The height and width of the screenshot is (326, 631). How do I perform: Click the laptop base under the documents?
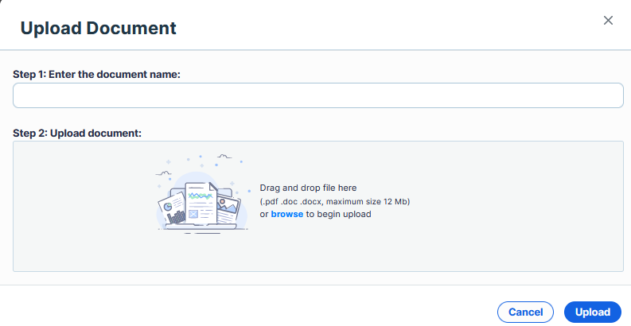201,227
